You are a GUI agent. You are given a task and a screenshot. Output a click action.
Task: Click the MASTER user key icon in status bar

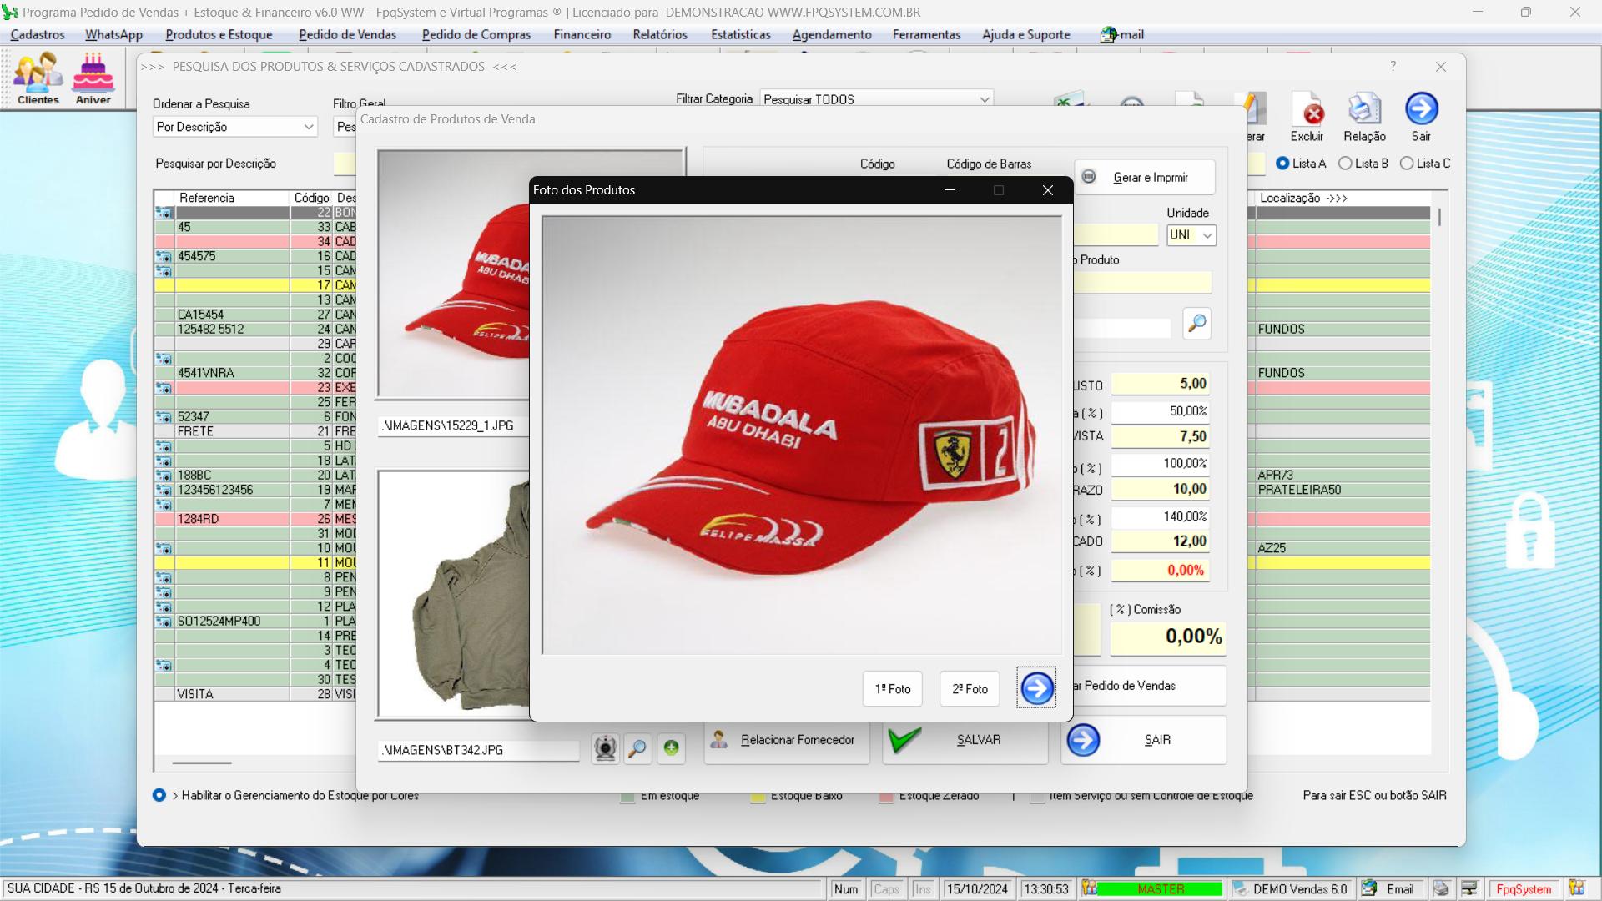click(x=1089, y=888)
